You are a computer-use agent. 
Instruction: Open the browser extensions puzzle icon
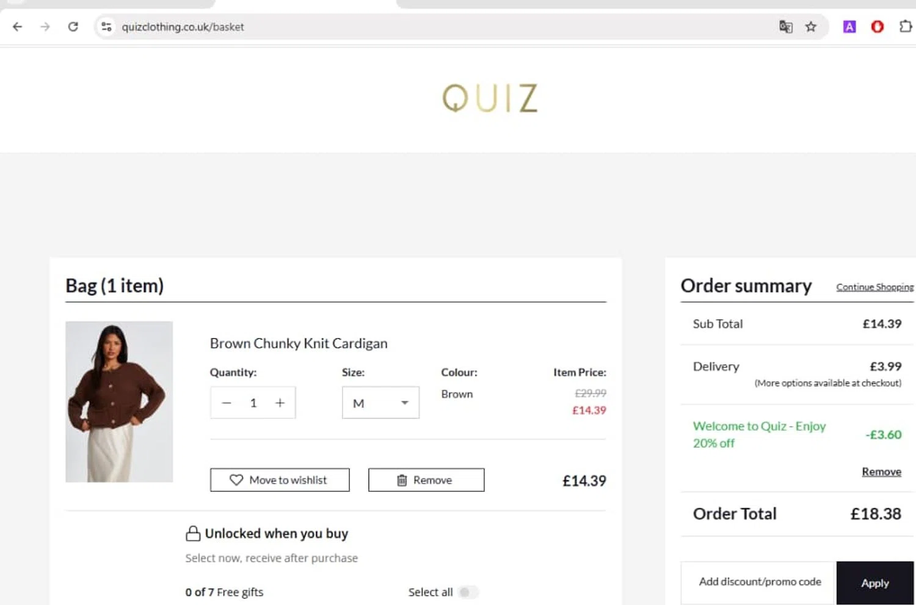point(905,27)
